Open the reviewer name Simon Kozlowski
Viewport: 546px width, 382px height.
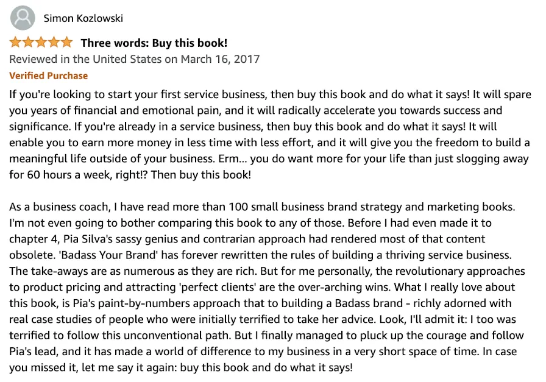[x=83, y=18]
